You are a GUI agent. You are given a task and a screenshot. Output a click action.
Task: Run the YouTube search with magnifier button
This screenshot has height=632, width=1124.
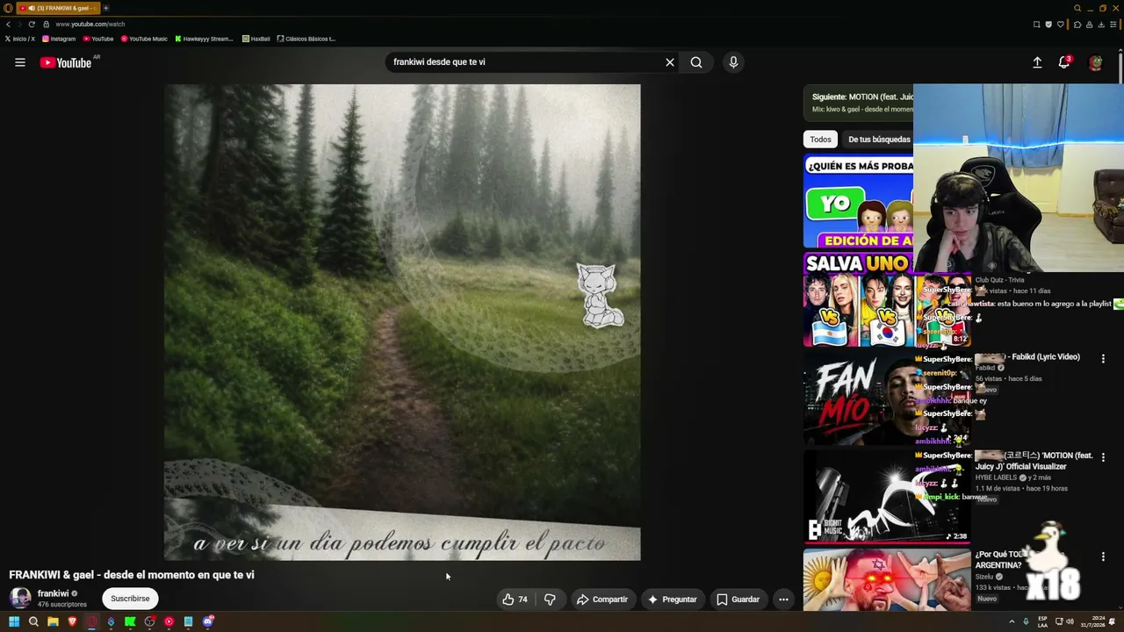pyautogui.click(x=696, y=62)
